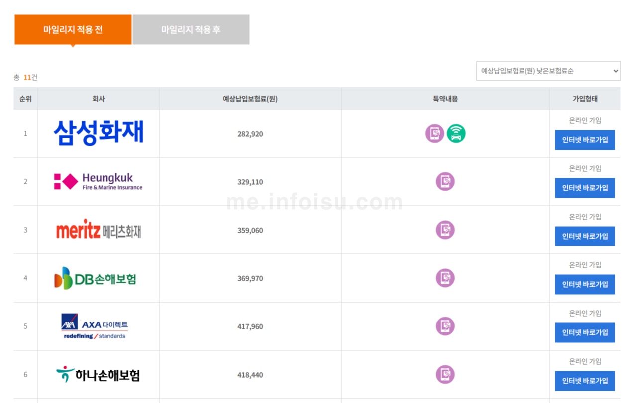
Task: Click 온라인 가입 text in the 하나손해보험 row
Action: (x=585, y=361)
